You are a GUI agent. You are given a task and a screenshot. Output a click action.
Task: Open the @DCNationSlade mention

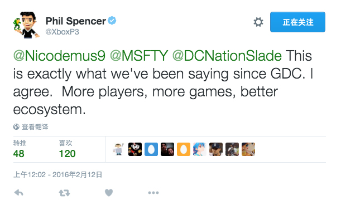pos(227,56)
